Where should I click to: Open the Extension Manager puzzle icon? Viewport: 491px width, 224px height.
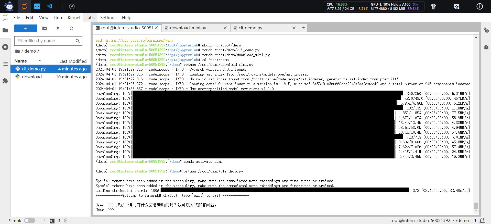tap(5, 81)
